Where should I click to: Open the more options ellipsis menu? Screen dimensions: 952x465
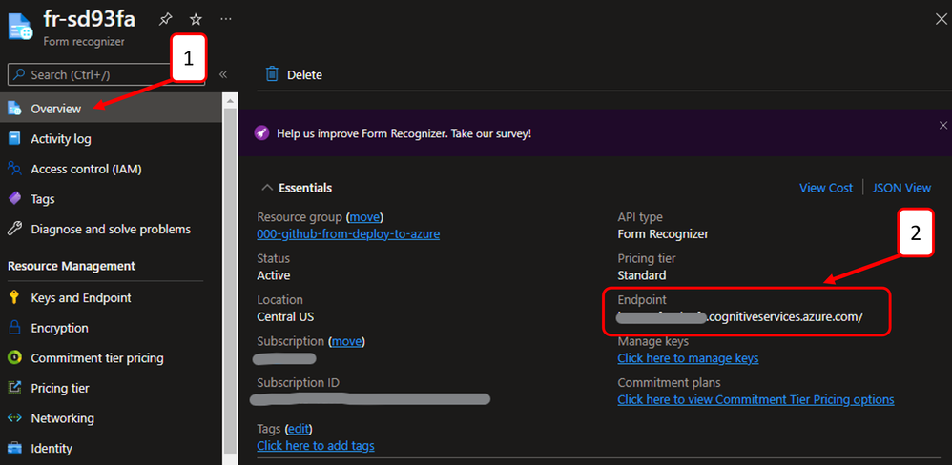pyautogui.click(x=226, y=19)
